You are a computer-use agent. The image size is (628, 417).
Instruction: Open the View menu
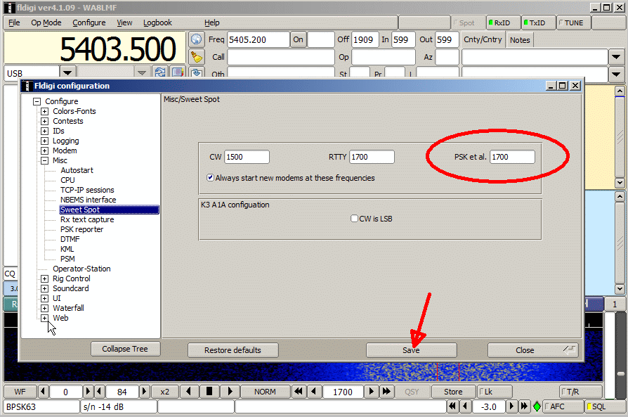coord(124,23)
